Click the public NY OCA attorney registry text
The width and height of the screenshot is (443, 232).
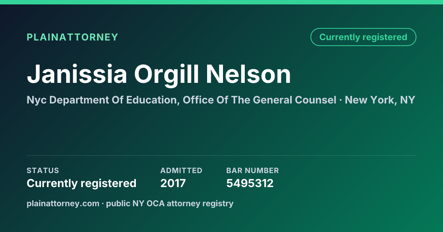pyautogui.click(x=170, y=203)
